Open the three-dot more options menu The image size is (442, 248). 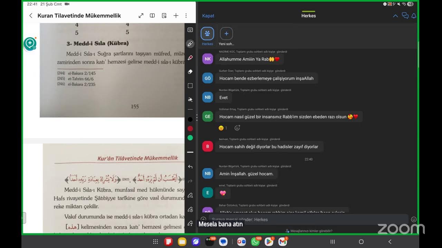[186, 15]
